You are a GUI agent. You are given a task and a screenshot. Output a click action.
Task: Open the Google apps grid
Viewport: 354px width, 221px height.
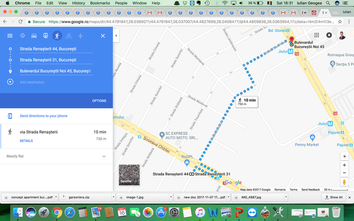point(316,35)
